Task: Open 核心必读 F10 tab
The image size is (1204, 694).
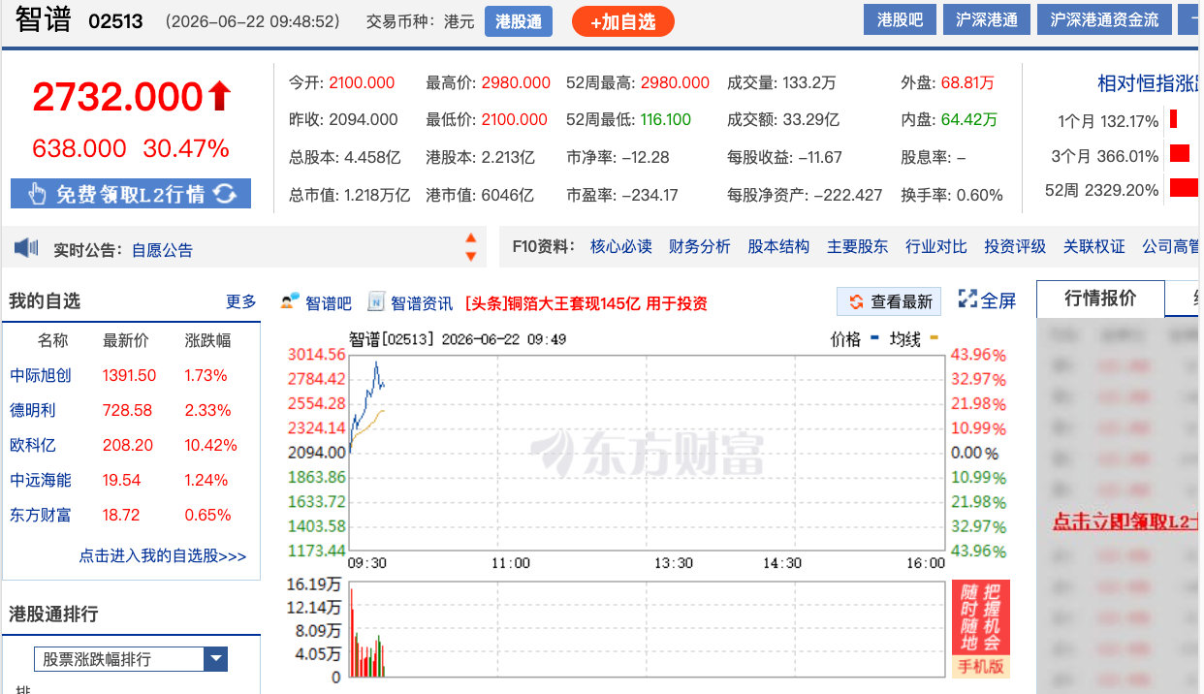Action: coord(620,246)
